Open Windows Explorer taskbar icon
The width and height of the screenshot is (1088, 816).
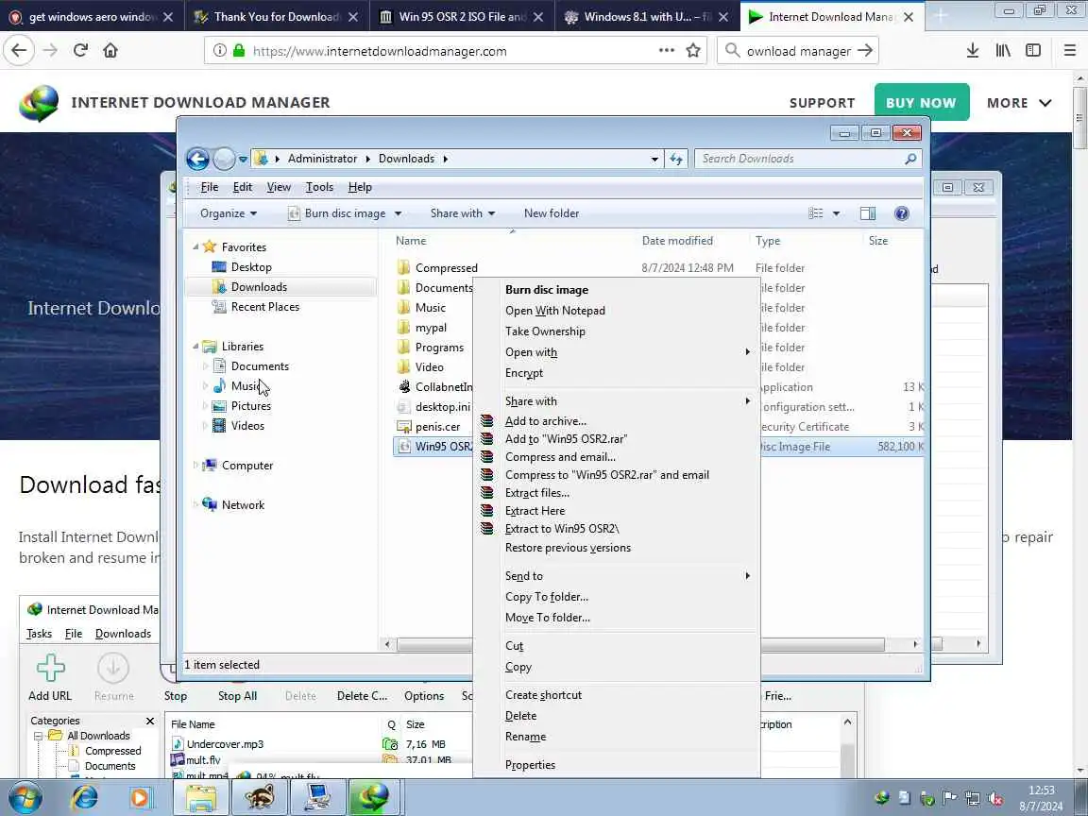click(x=200, y=798)
